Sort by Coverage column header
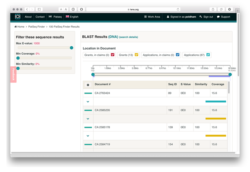This screenshot has width=250, height=172. click(218, 84)
